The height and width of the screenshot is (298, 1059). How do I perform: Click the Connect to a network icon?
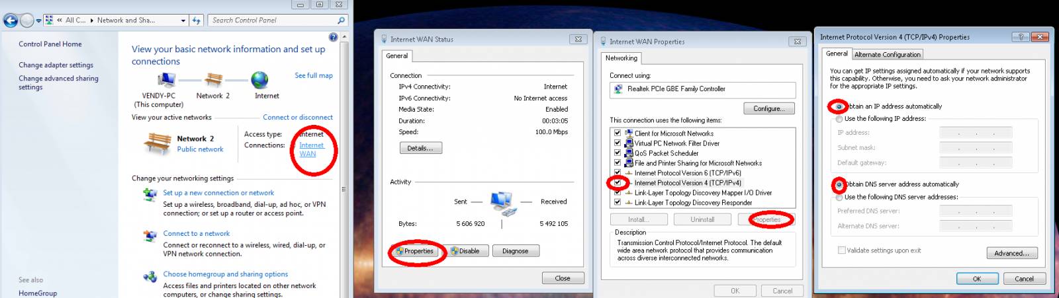pyautogui.click(x=150, y=235)
